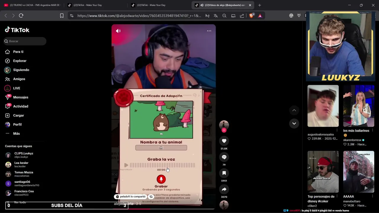Image resolution: width=379 pixels, height=213 pixels.
Task: Open the Amigos section
Action: 19,79
